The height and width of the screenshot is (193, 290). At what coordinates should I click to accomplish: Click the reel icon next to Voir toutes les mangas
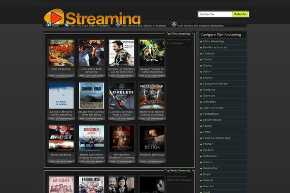coord(174,24)
